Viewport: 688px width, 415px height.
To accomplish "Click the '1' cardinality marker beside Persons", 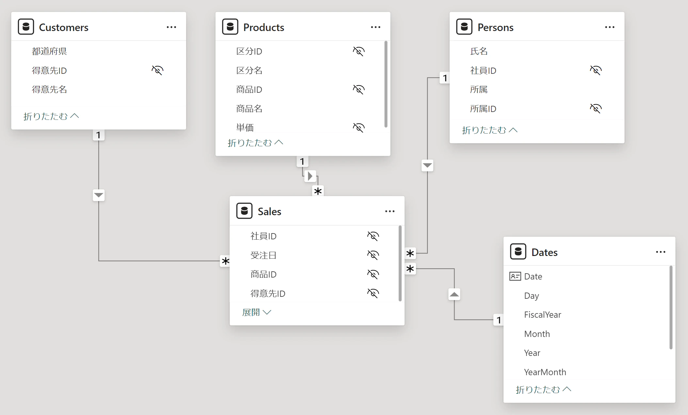I will (445, 78).
